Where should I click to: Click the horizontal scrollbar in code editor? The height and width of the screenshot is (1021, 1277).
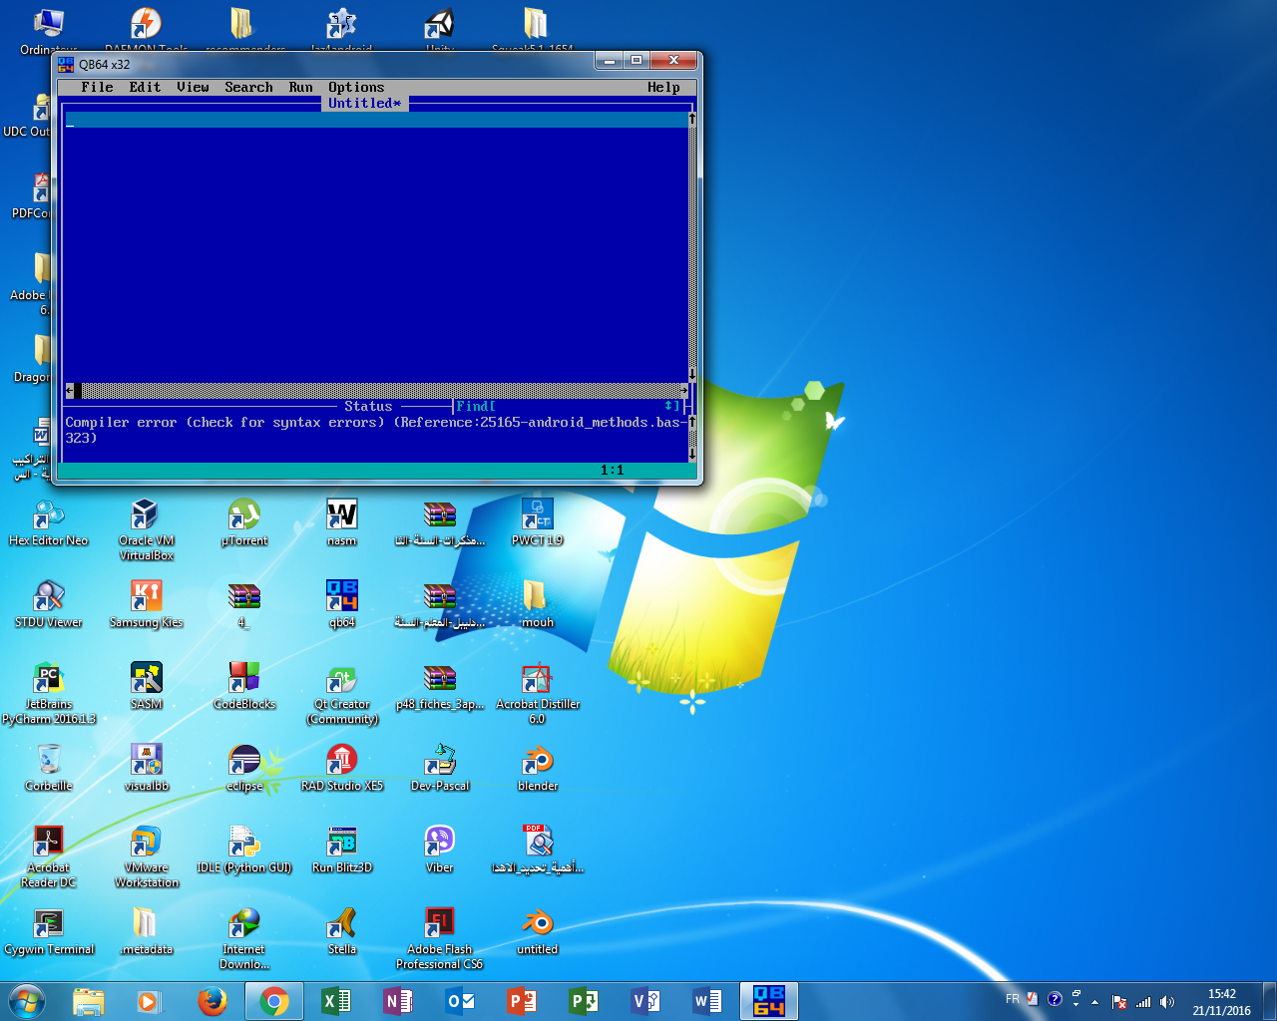(x=379, y=391)
